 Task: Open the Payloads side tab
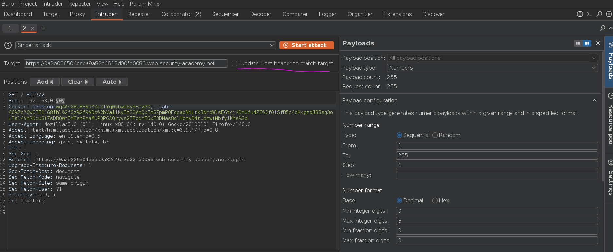click(x=609, y=62)
